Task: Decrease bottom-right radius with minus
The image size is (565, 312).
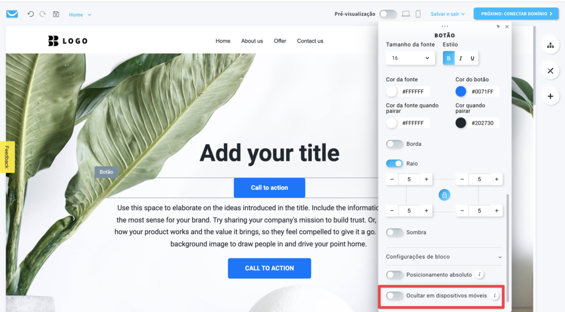Action: [x=462, y=210]
